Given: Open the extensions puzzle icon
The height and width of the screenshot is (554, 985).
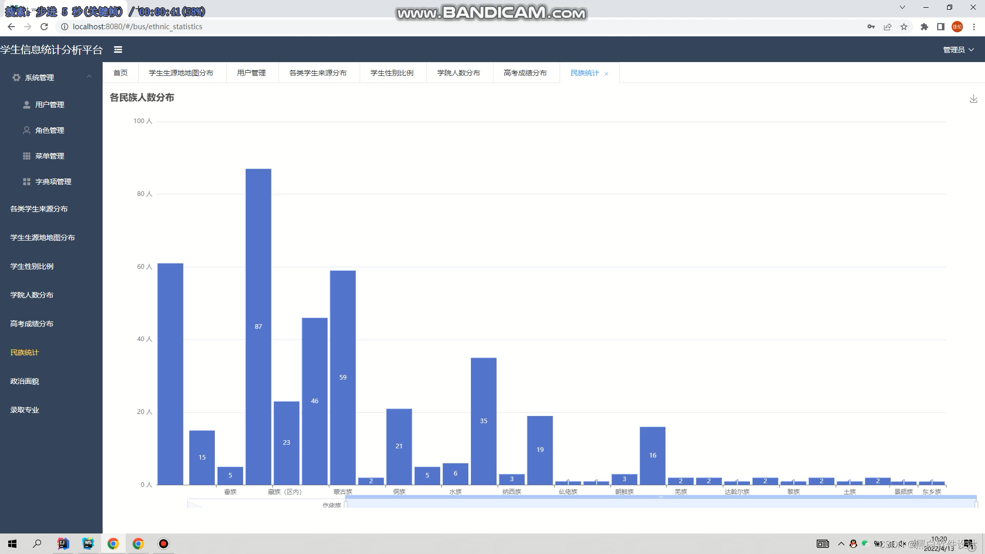Looking at the screenshot, I should [924, 27].
